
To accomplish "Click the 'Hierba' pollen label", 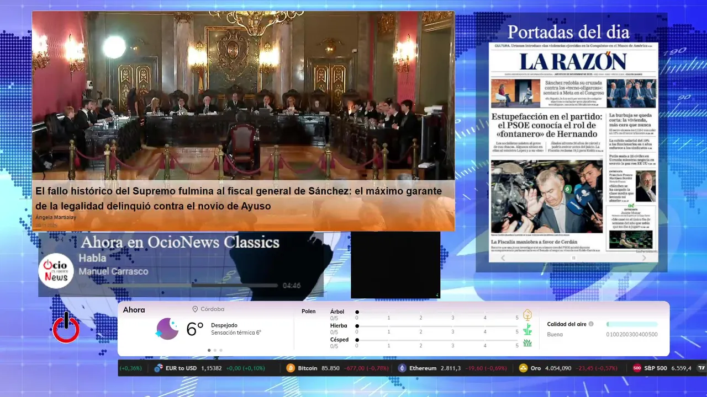I will (x=339, y=326).
